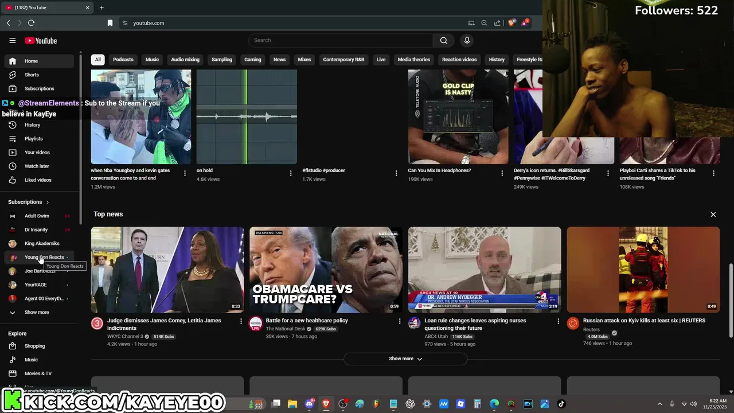Open YourRAGE channel subscription

(x=39, y=285)
